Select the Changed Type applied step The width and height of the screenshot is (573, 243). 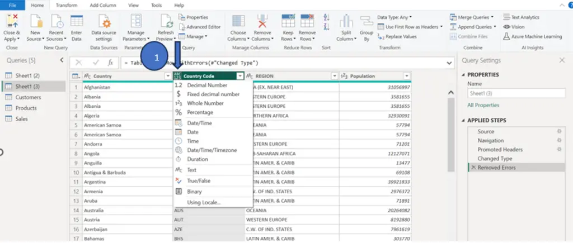click(495, 159)
